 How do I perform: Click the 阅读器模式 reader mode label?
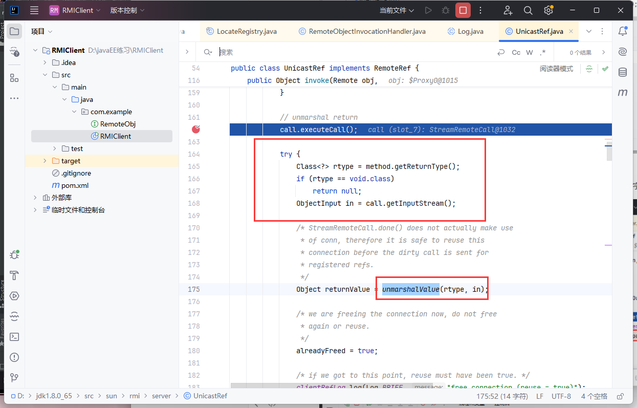click(x=556, y=69)
